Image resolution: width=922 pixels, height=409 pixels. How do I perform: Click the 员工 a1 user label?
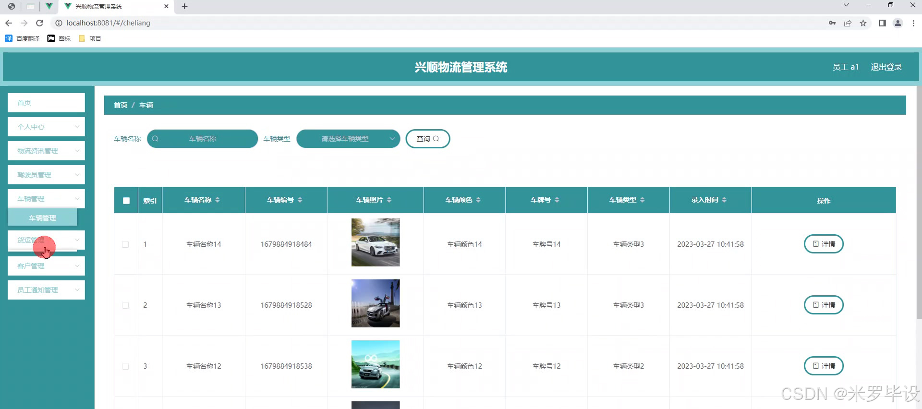[x=845, y=67]
